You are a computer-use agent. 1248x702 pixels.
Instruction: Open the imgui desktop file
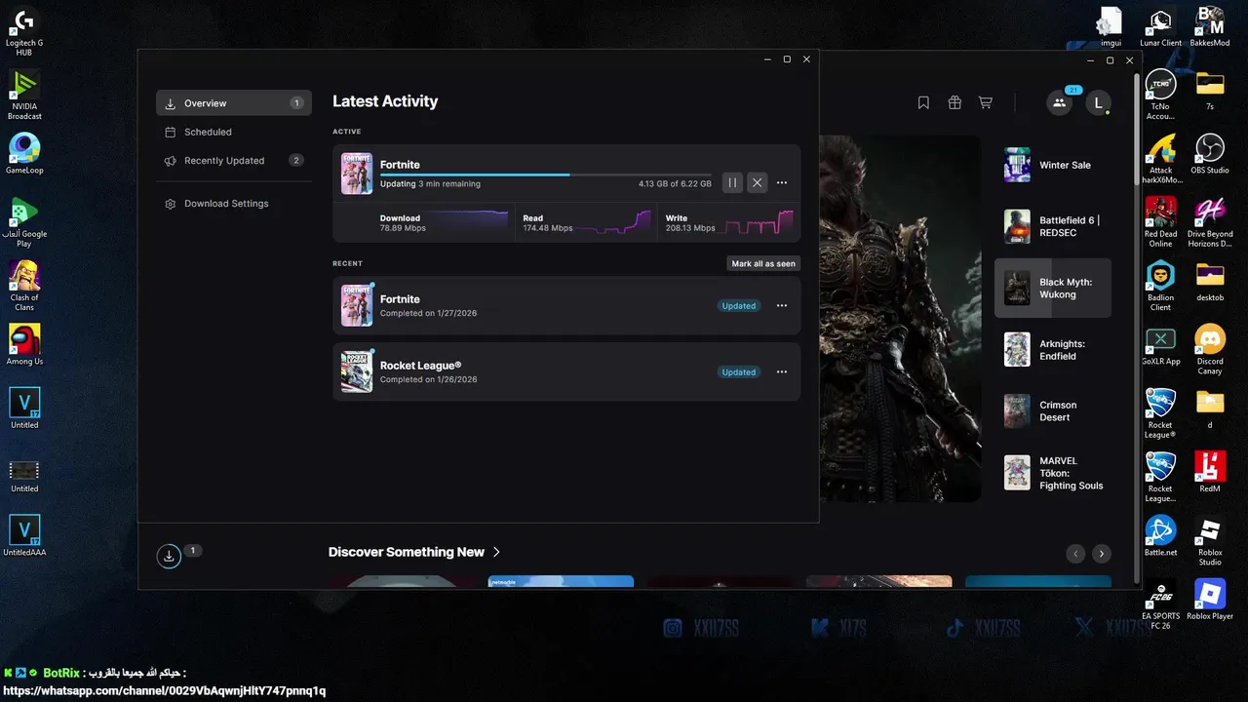pyautogui.click(x=1111, y=27)
